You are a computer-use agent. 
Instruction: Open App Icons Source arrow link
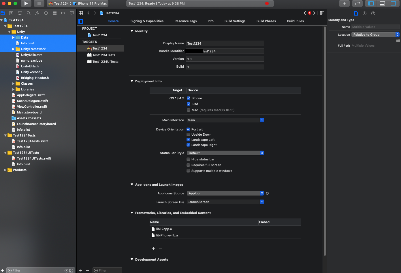[x=267, y=193]
